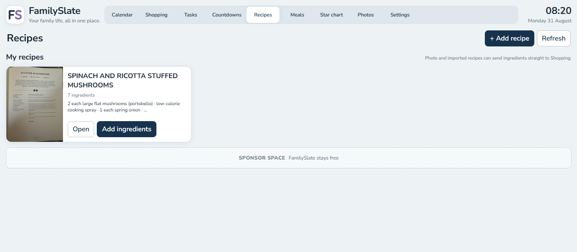View the Photos tab
Screen dimensions: 577x252
click(x=366, y=15)
